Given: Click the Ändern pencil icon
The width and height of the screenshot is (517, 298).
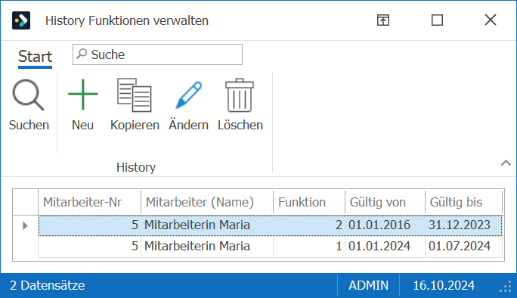Looking at the screenshot, I should pos(189,95).
